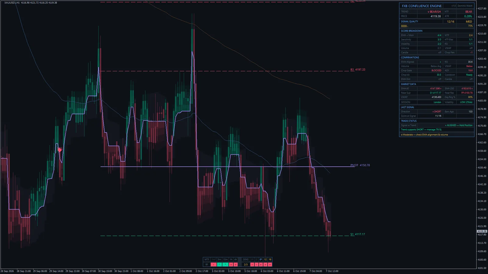Click the 12/16 signal quality score
Viewport: 488px width, 274px height.
click(x=450, y=22)
